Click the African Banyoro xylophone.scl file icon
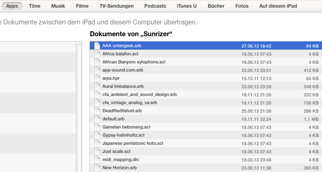The height and width of the screenshot is (172, 322). click(97, 62)
